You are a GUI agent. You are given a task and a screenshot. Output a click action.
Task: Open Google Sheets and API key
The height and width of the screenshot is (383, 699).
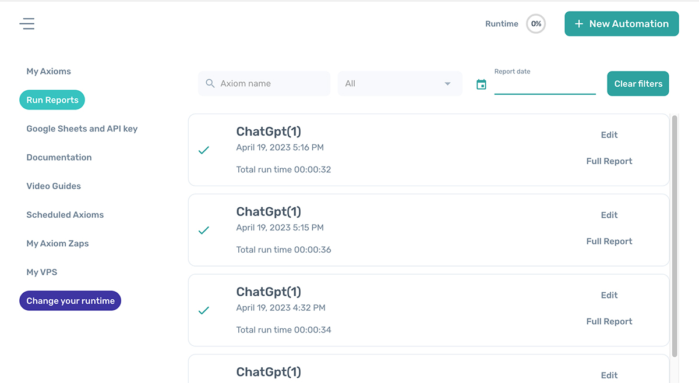[x=82, y=129]
